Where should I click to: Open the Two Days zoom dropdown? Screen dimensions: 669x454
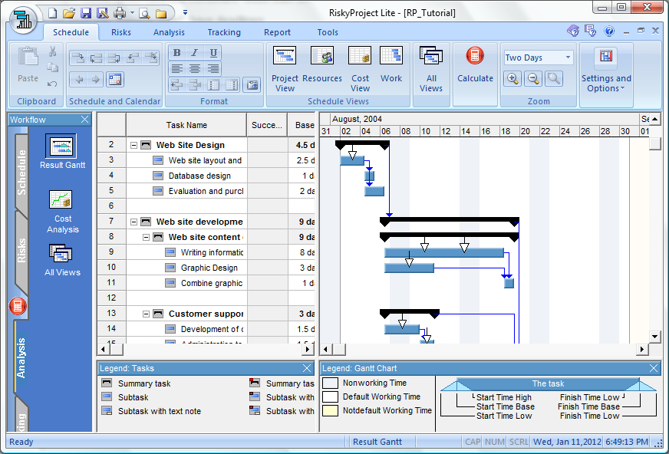pyautogui.click(x=568, y=57)
